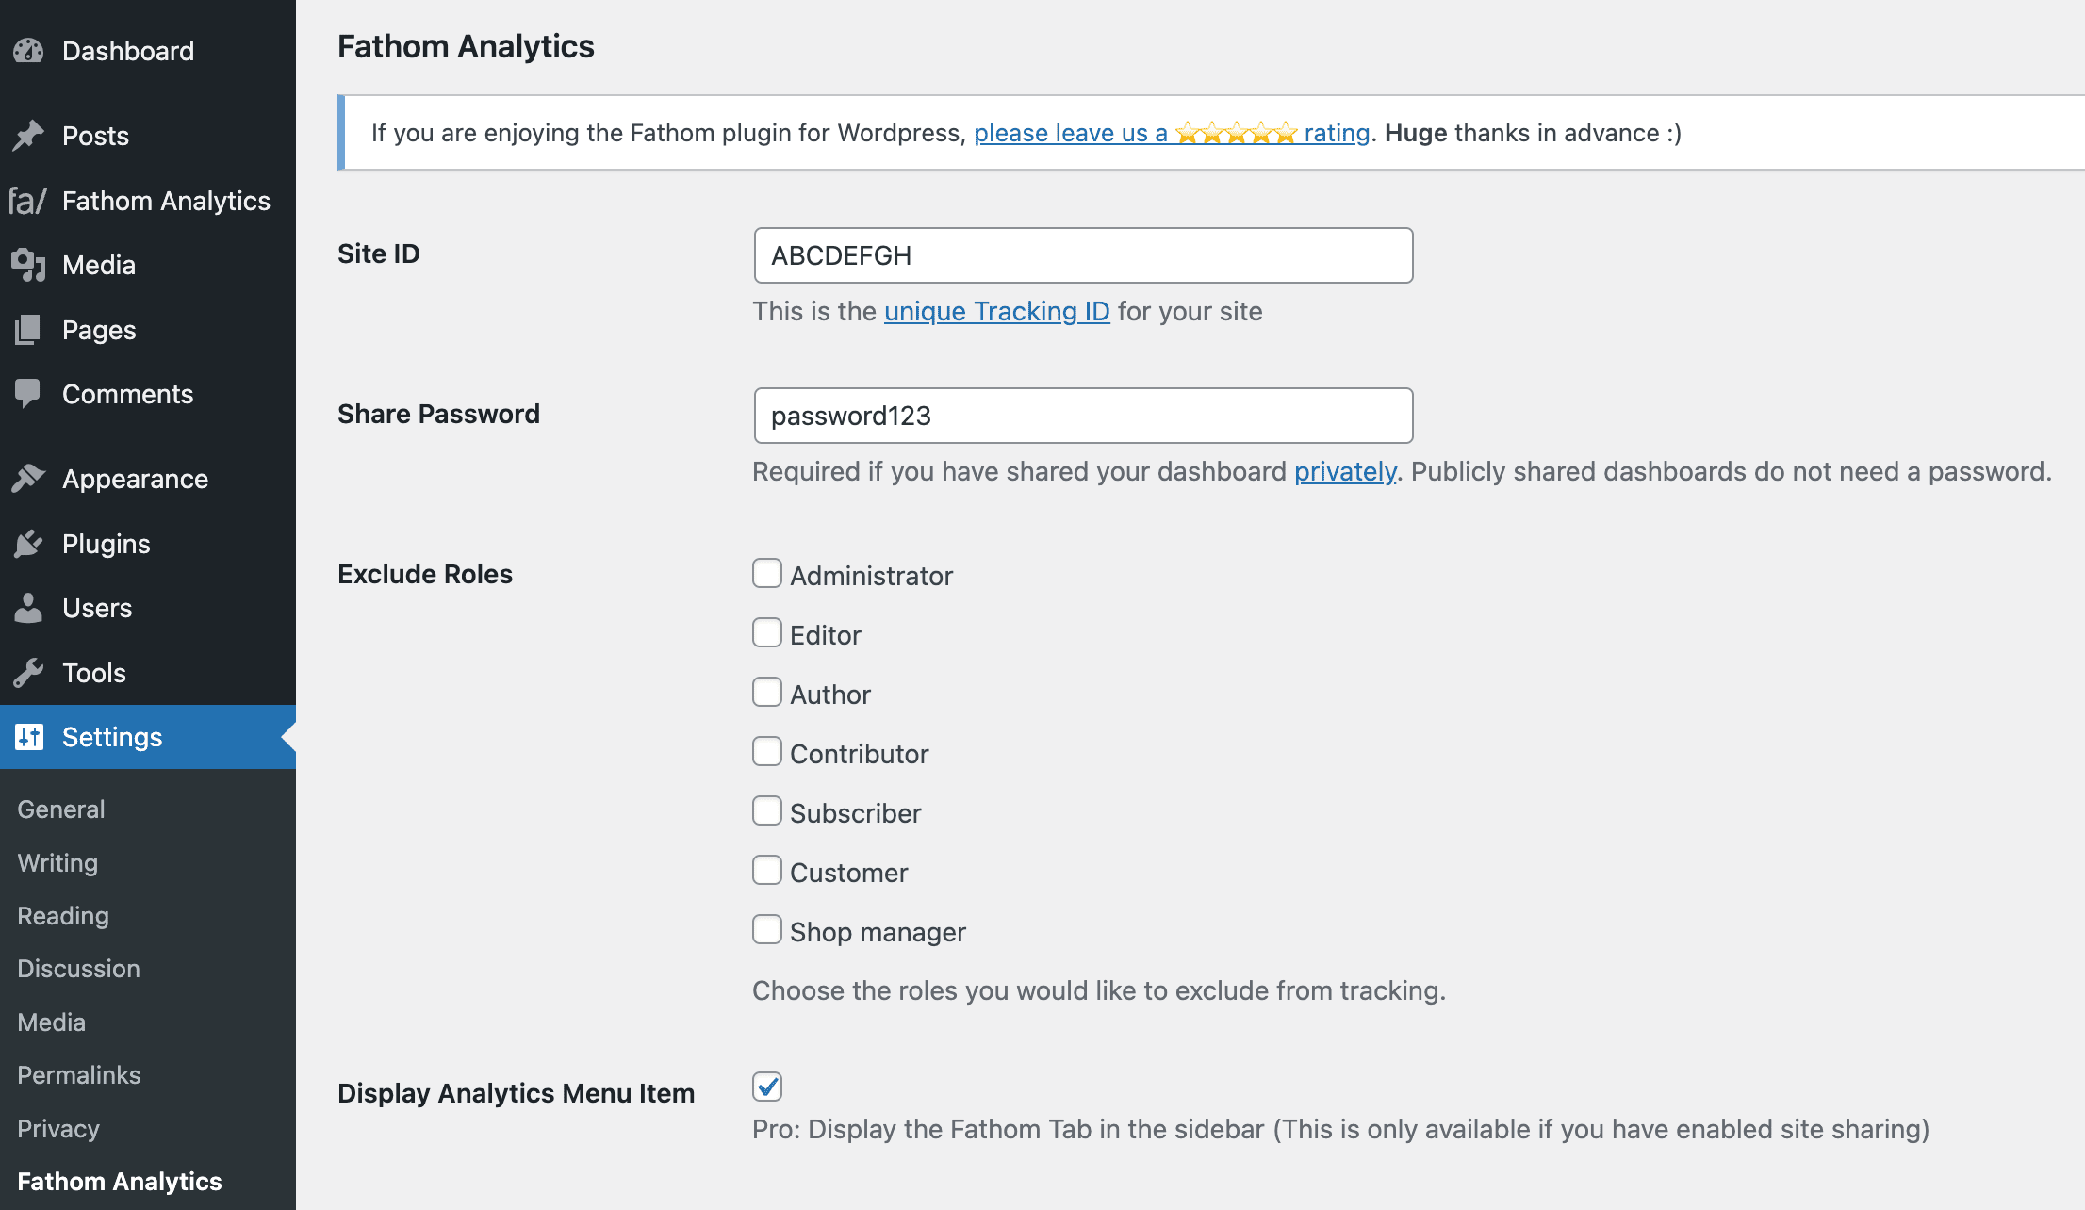The image size is (2085, 1210).
Task: Enable the Contributor exclude role checkbox
Action: click(766, 752)
